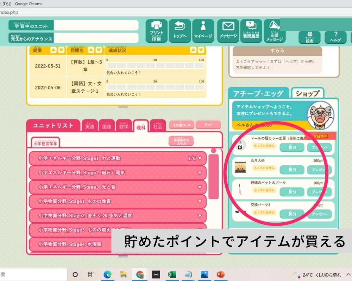
Task: Expand 小学物質分野_Stage1 ものの性質 unit
Action: click(118, 202)
